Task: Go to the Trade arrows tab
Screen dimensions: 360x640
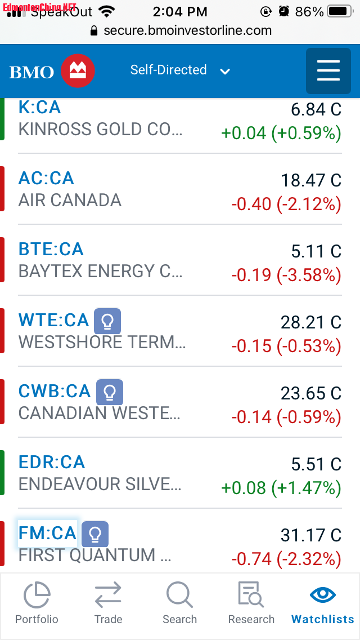Action: 108,603
